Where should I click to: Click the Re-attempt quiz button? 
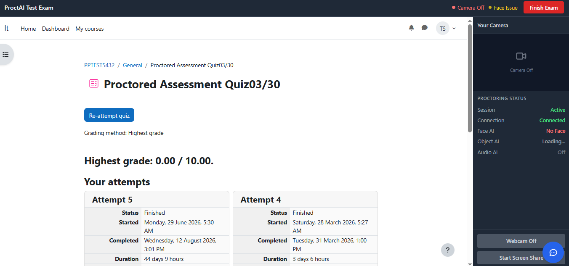point(109,115)
